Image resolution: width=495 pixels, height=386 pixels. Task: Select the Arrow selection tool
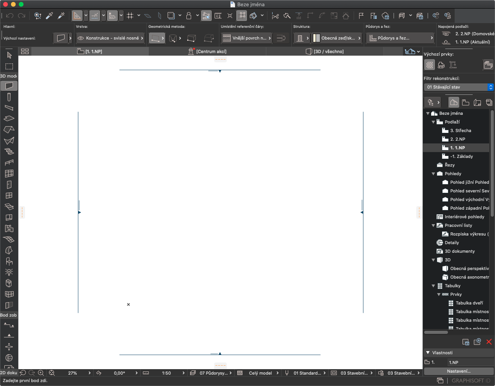9,55
